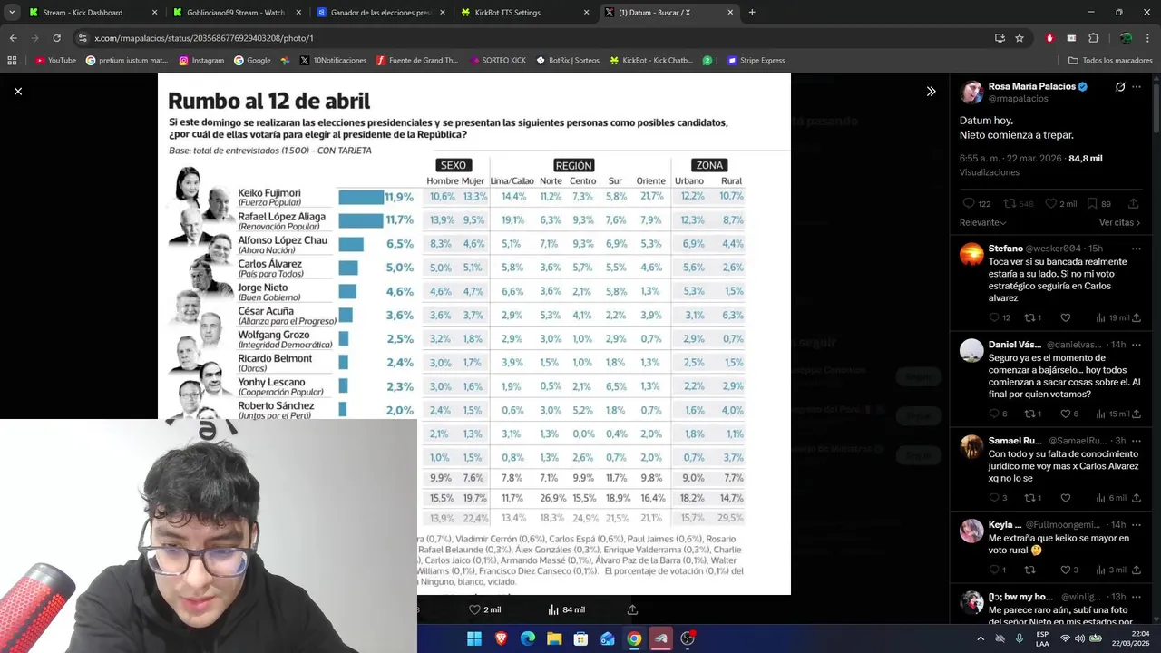The image size is (1161, 653).
Task: View 84 mil analytics below the photo
Action: click(x=566, y=609)
